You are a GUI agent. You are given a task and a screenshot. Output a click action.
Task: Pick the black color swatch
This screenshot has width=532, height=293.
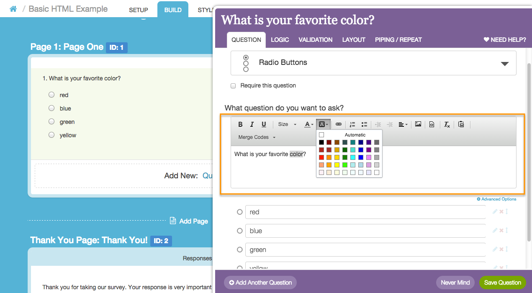[x=321, y=142]
